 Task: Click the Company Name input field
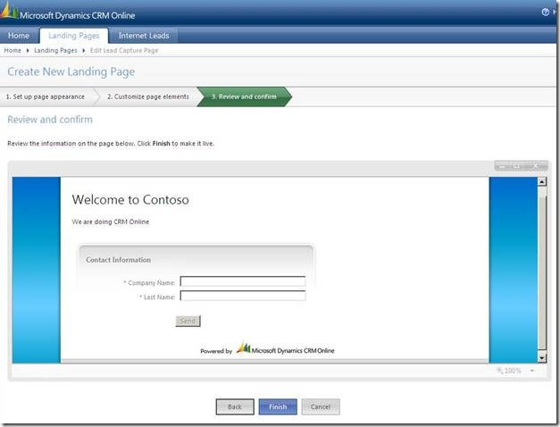[242, 282]
